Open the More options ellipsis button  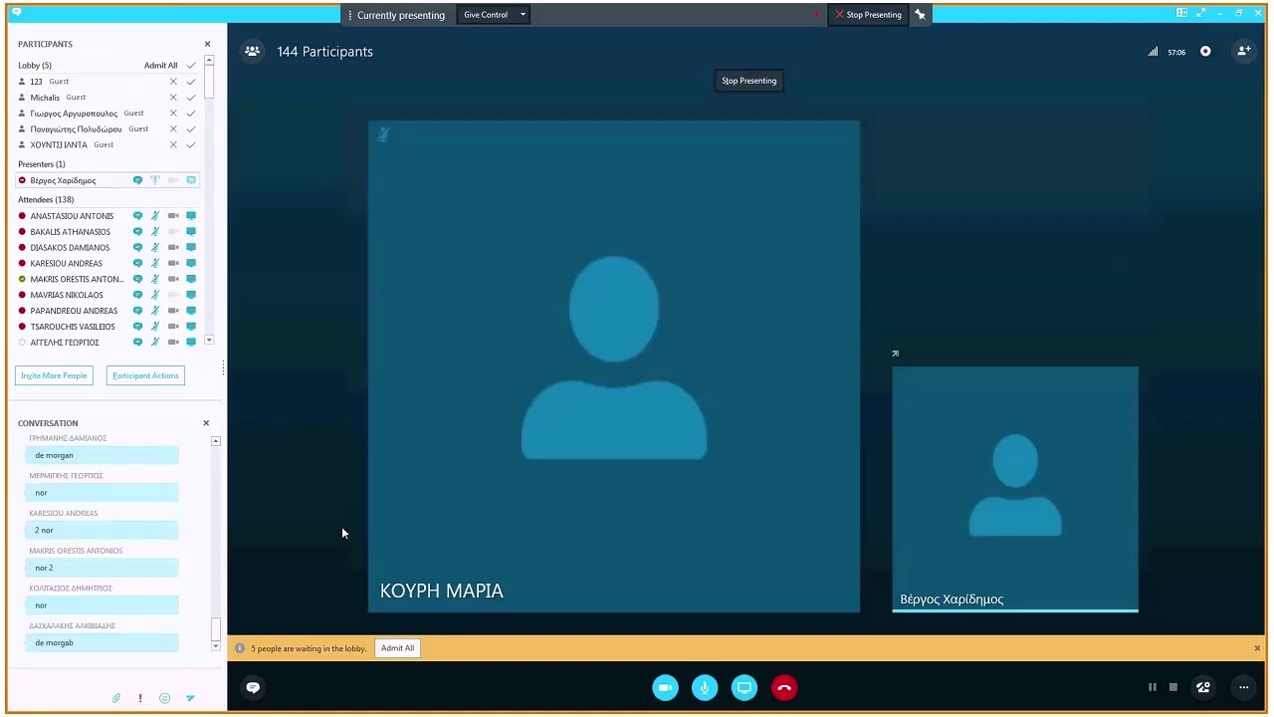click(x=1243, y=687)
